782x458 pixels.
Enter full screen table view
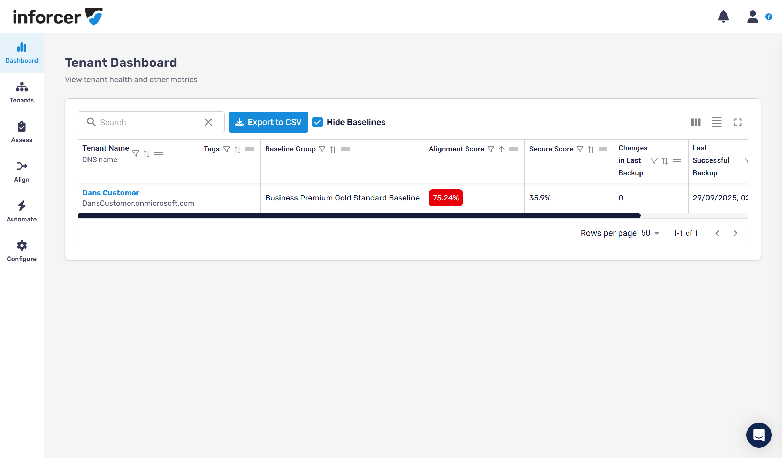pos(737,122)
